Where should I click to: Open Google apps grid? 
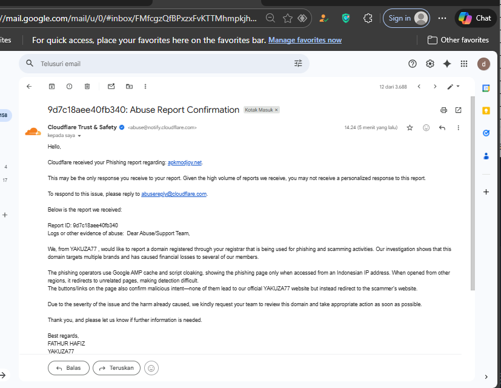[464, 64]
